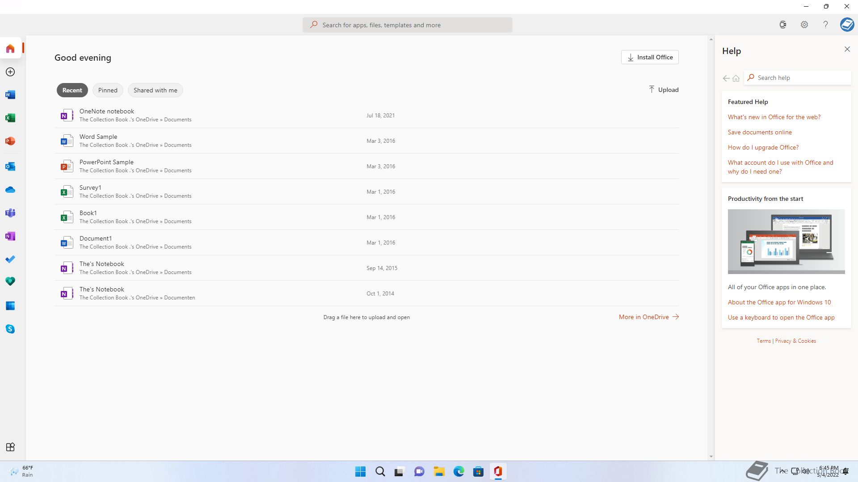The height and width of the screenshot is (482, 858).
Task: Click the Install Office button
Action: coord(650,57)
